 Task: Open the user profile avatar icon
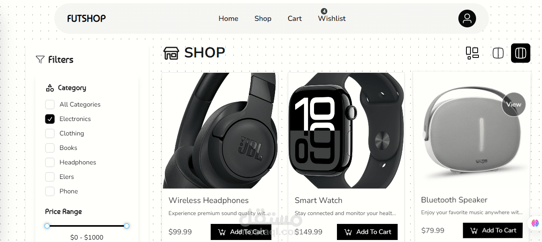(467, 18)
